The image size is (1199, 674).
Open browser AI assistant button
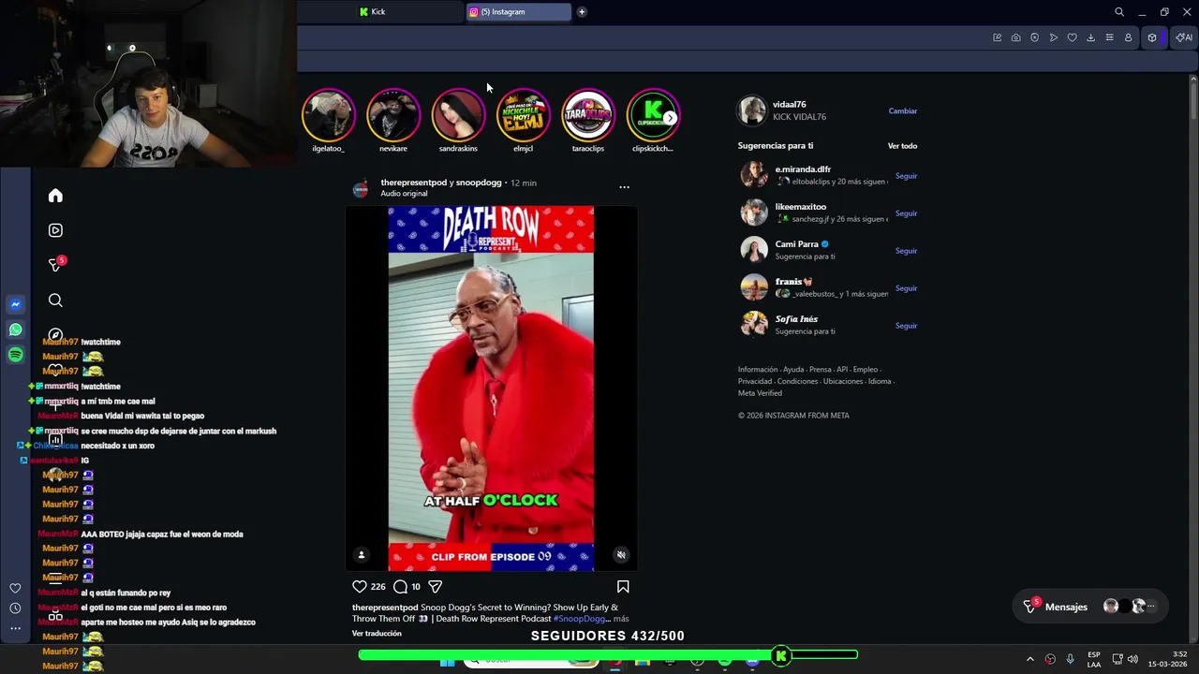[1184, 37]
